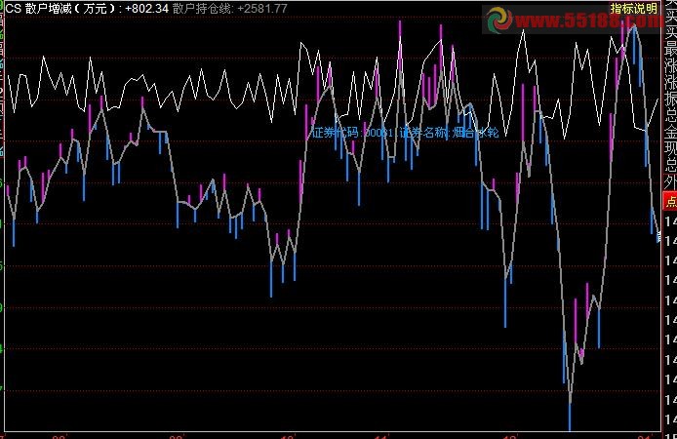The image size is (677, 439).
Task: Click the lowest trough of the gray line
Action: point(570,398)
